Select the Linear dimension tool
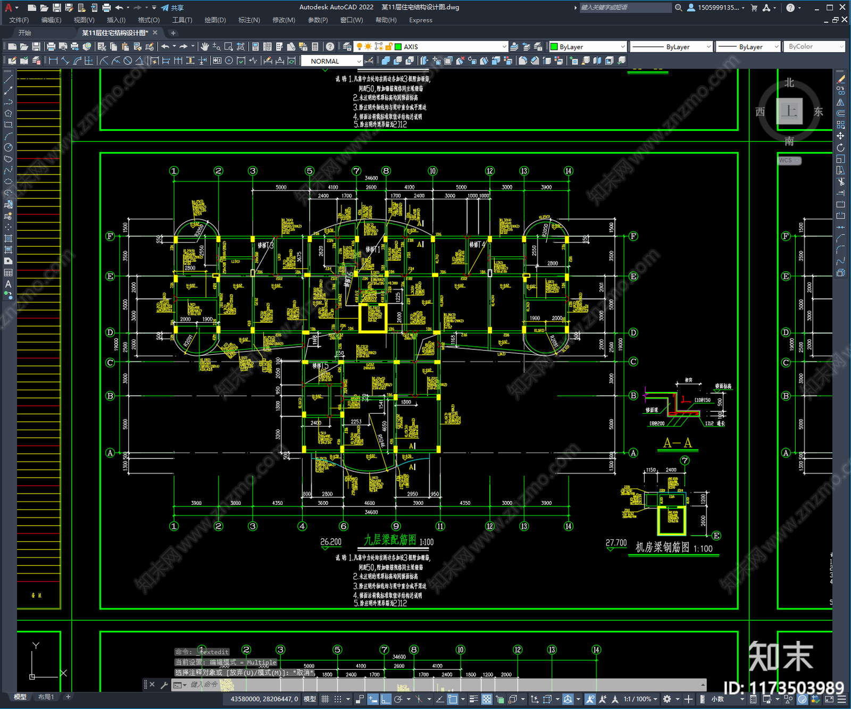The height and width of the screenshot is (709, 851). 53,61
